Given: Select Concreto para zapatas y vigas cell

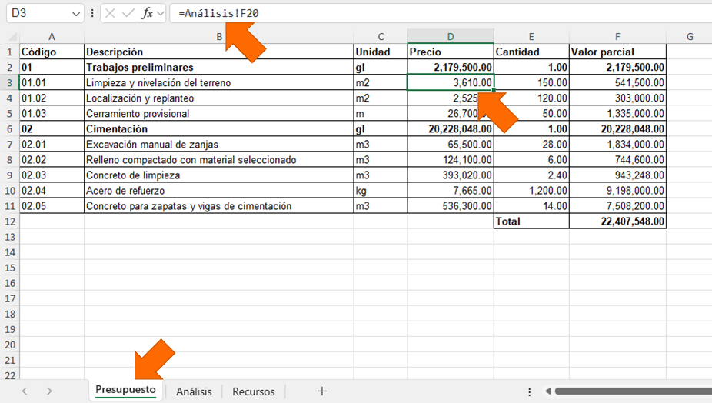Looking at the screenshot, I should [219, 206].
